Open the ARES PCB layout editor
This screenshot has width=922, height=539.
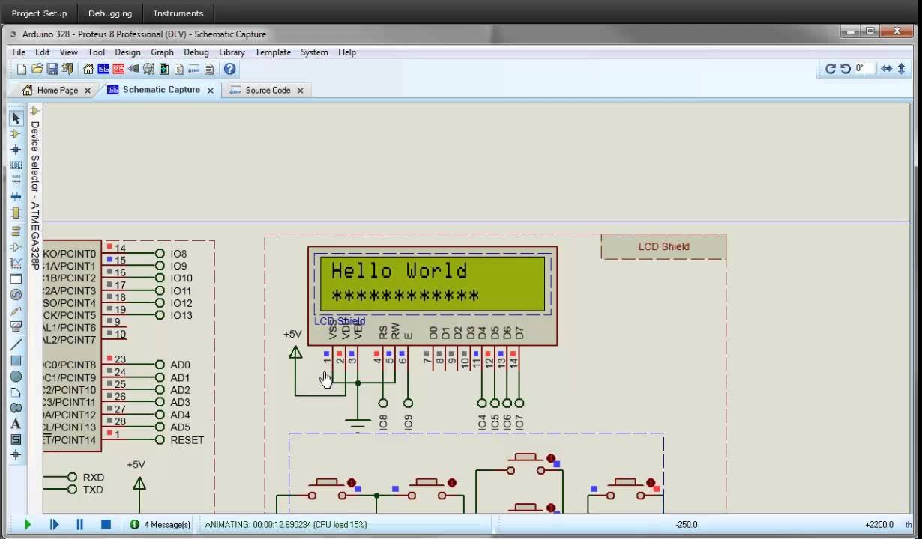[x=118, y=69]
